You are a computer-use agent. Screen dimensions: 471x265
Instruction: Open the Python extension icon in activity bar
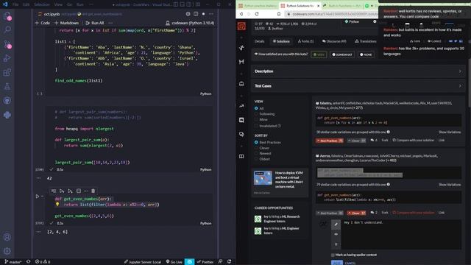(x=7, y=115)
